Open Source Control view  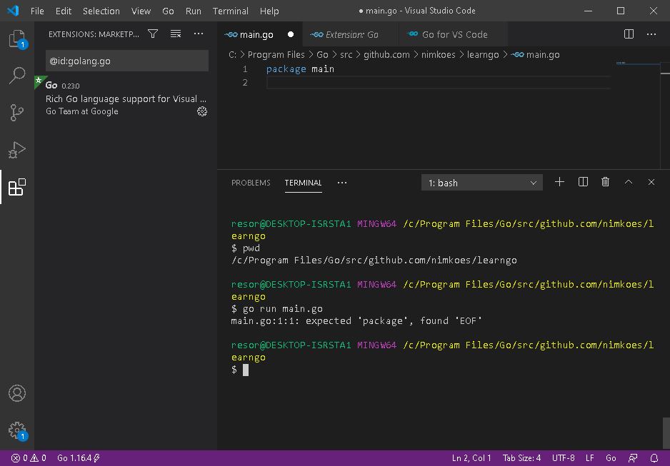pos(17,113)
